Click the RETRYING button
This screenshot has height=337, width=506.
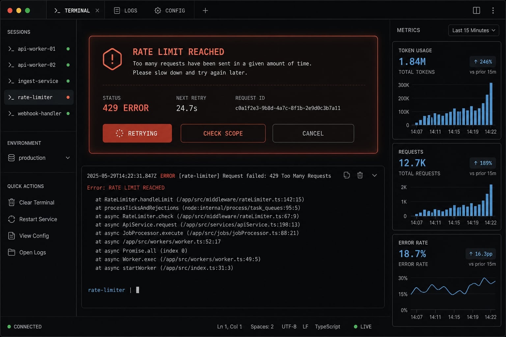(137, 133)
